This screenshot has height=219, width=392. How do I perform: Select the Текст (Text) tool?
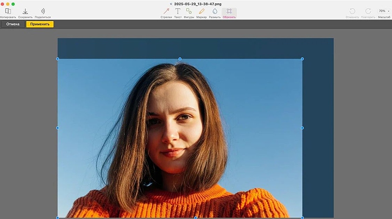point(178,11)
